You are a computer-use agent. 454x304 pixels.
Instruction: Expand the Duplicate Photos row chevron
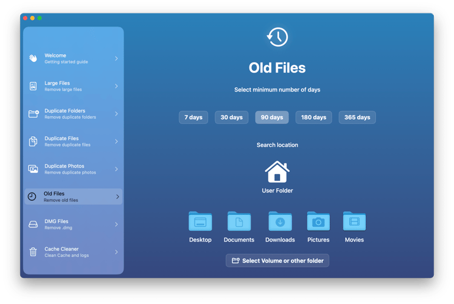[x=116, y=169]
